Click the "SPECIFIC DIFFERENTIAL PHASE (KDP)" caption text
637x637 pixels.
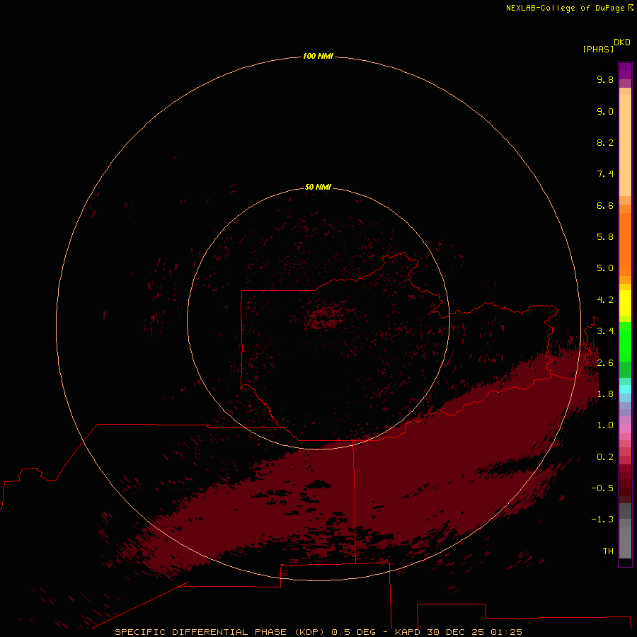[x=219, y=632]
